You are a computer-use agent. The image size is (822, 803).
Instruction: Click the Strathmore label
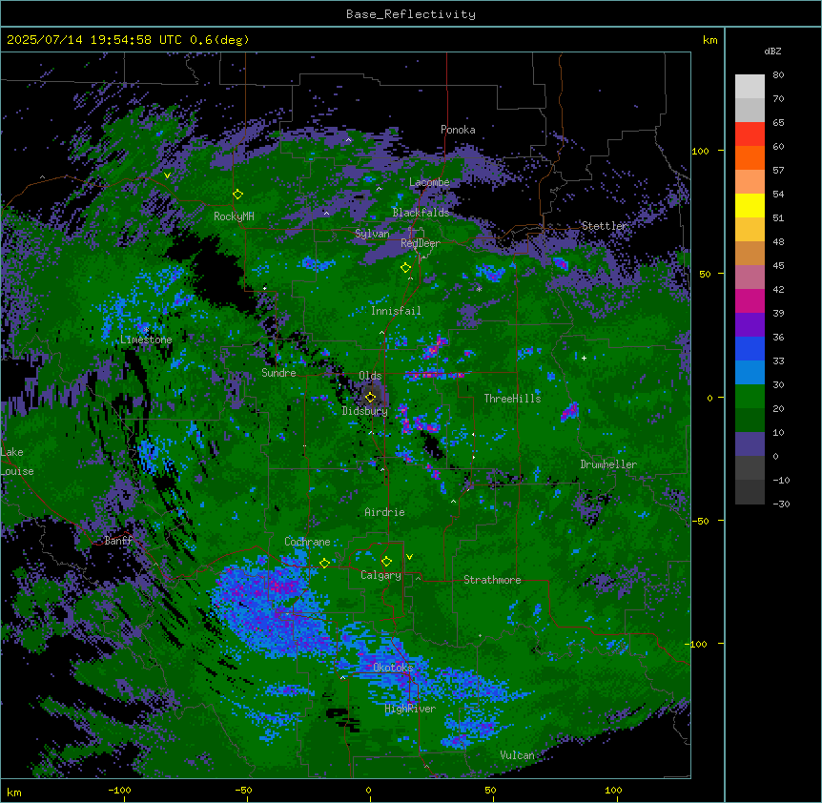pyautogui.click(x=492, y=580)
